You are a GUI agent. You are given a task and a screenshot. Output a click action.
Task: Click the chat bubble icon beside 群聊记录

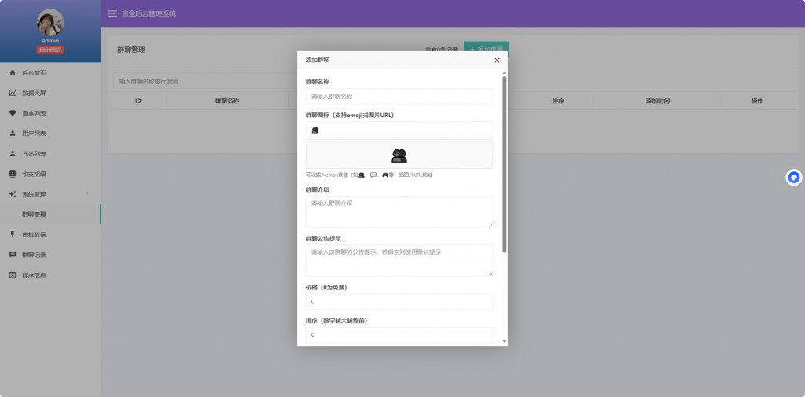coord(13,255)
